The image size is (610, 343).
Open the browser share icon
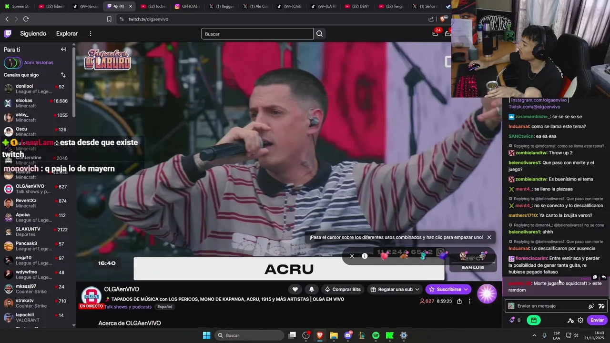tap(431, 19)
